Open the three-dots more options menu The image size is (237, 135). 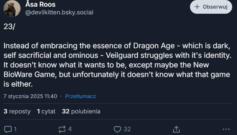226,129
